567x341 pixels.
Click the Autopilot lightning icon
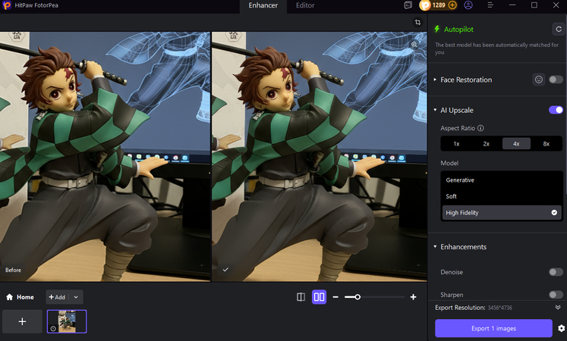pos(437,30)
